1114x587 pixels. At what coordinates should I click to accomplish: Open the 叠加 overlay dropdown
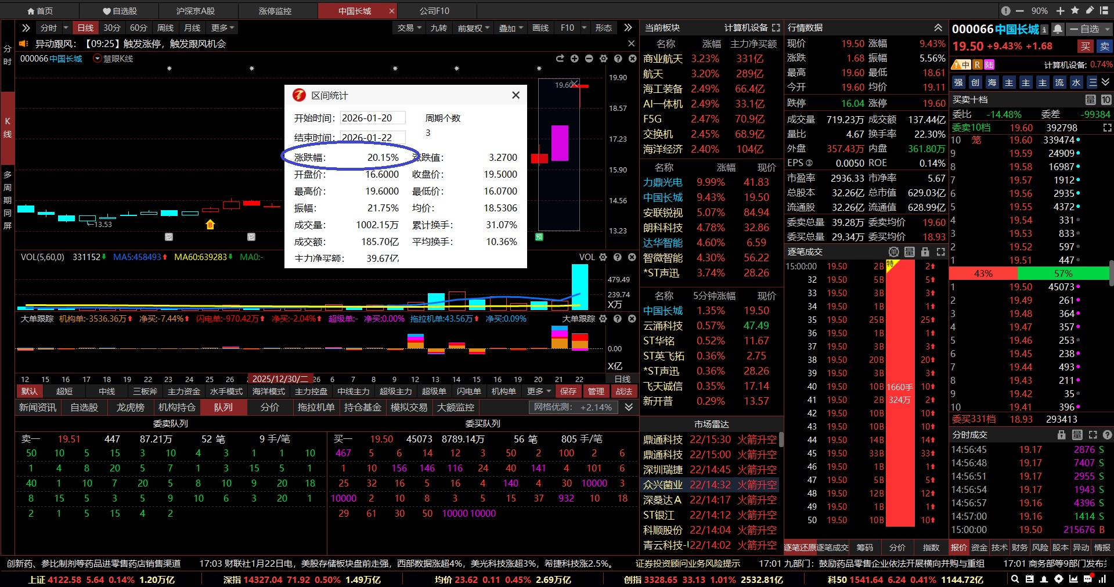point(511,28)
